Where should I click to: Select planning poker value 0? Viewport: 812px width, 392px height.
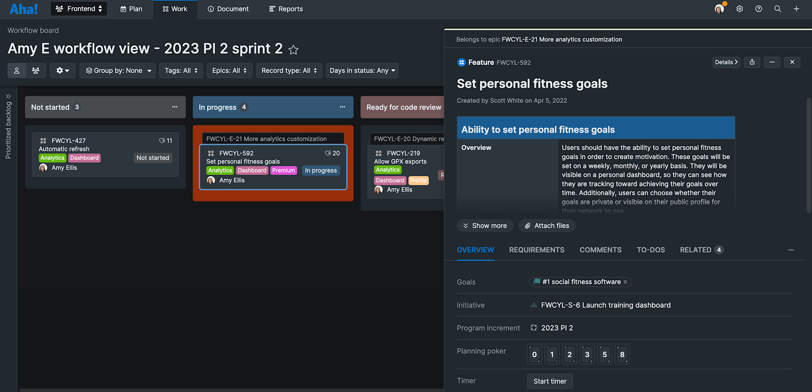[534, 354]
